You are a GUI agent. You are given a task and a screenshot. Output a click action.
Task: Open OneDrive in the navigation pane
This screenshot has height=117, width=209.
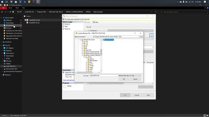8,42
